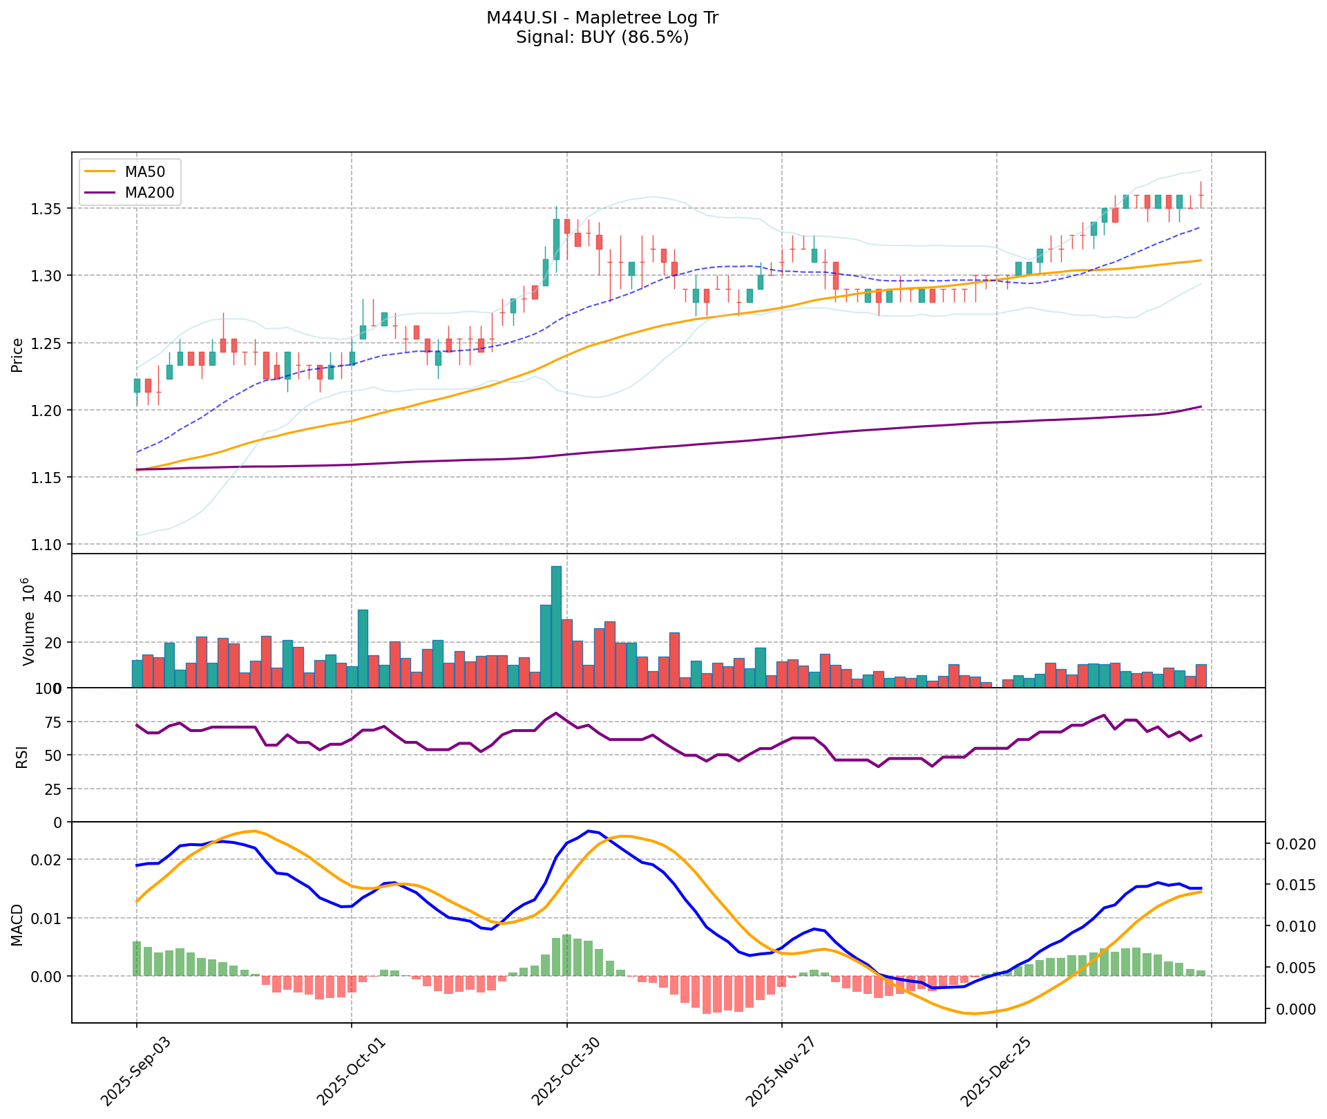Click the MACD y-axis label
Image resolution: width=1327 pixels, height=1119 pixels.
pyautogui.click(x=18, y=925)
